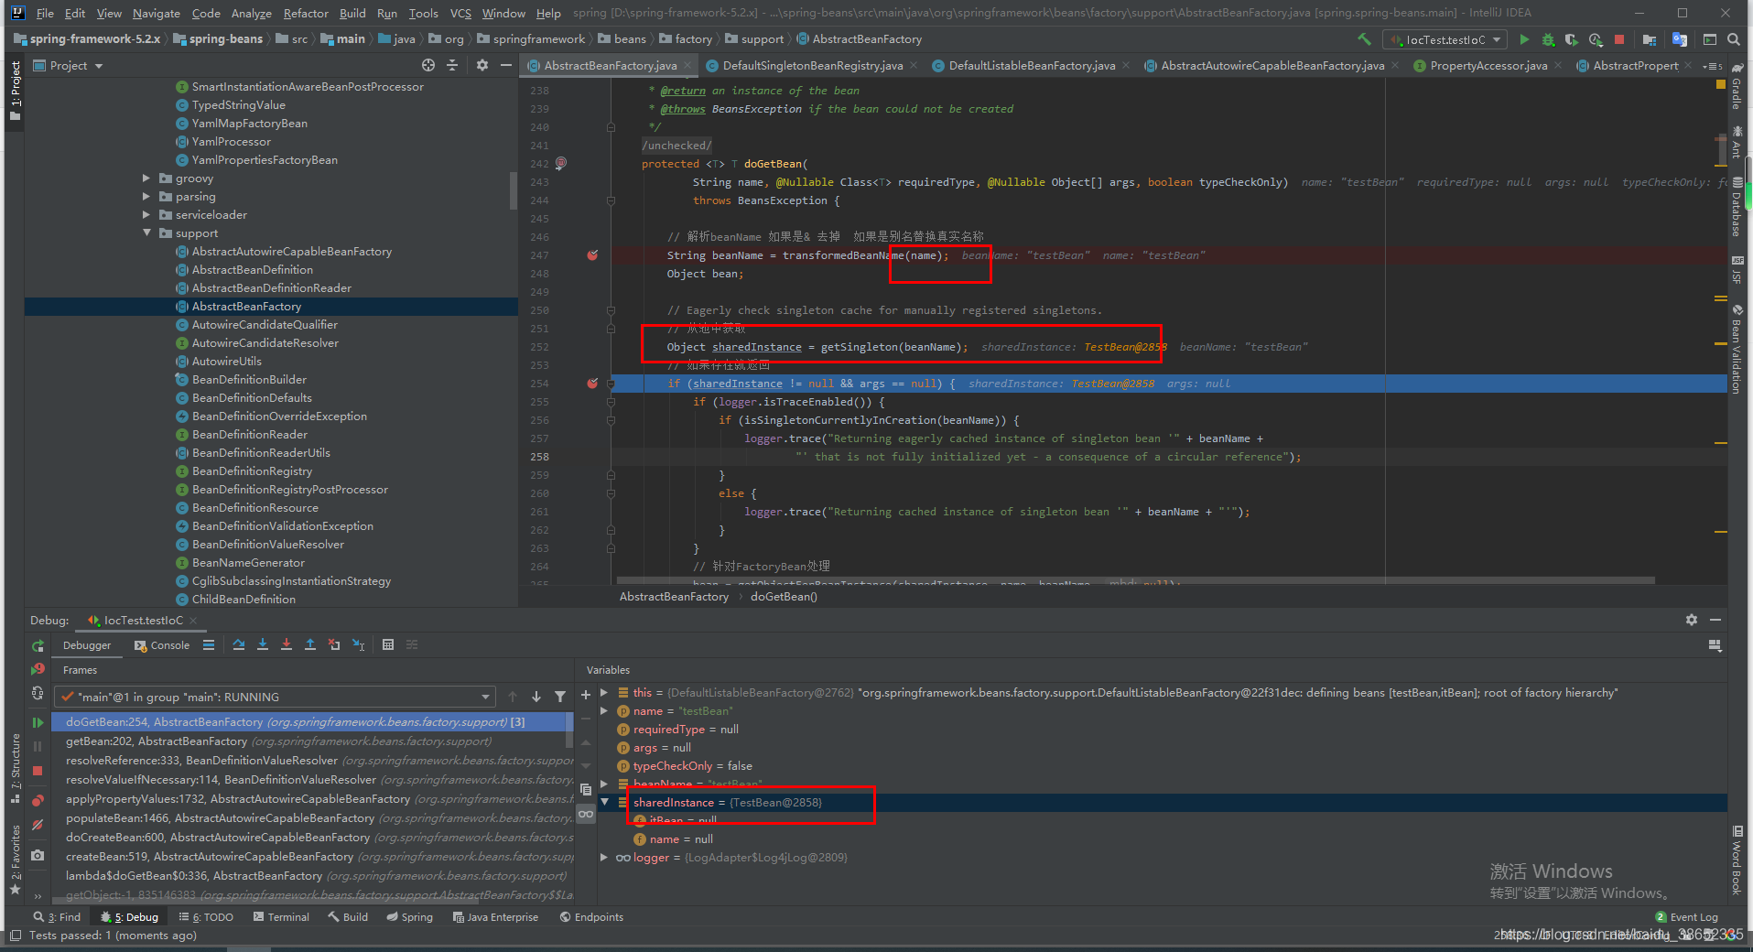The width and height of the screenshot is (1753, 952).
Task: Open the thread selector dropdown showing main RUNNING
Action: coord(275,697)
